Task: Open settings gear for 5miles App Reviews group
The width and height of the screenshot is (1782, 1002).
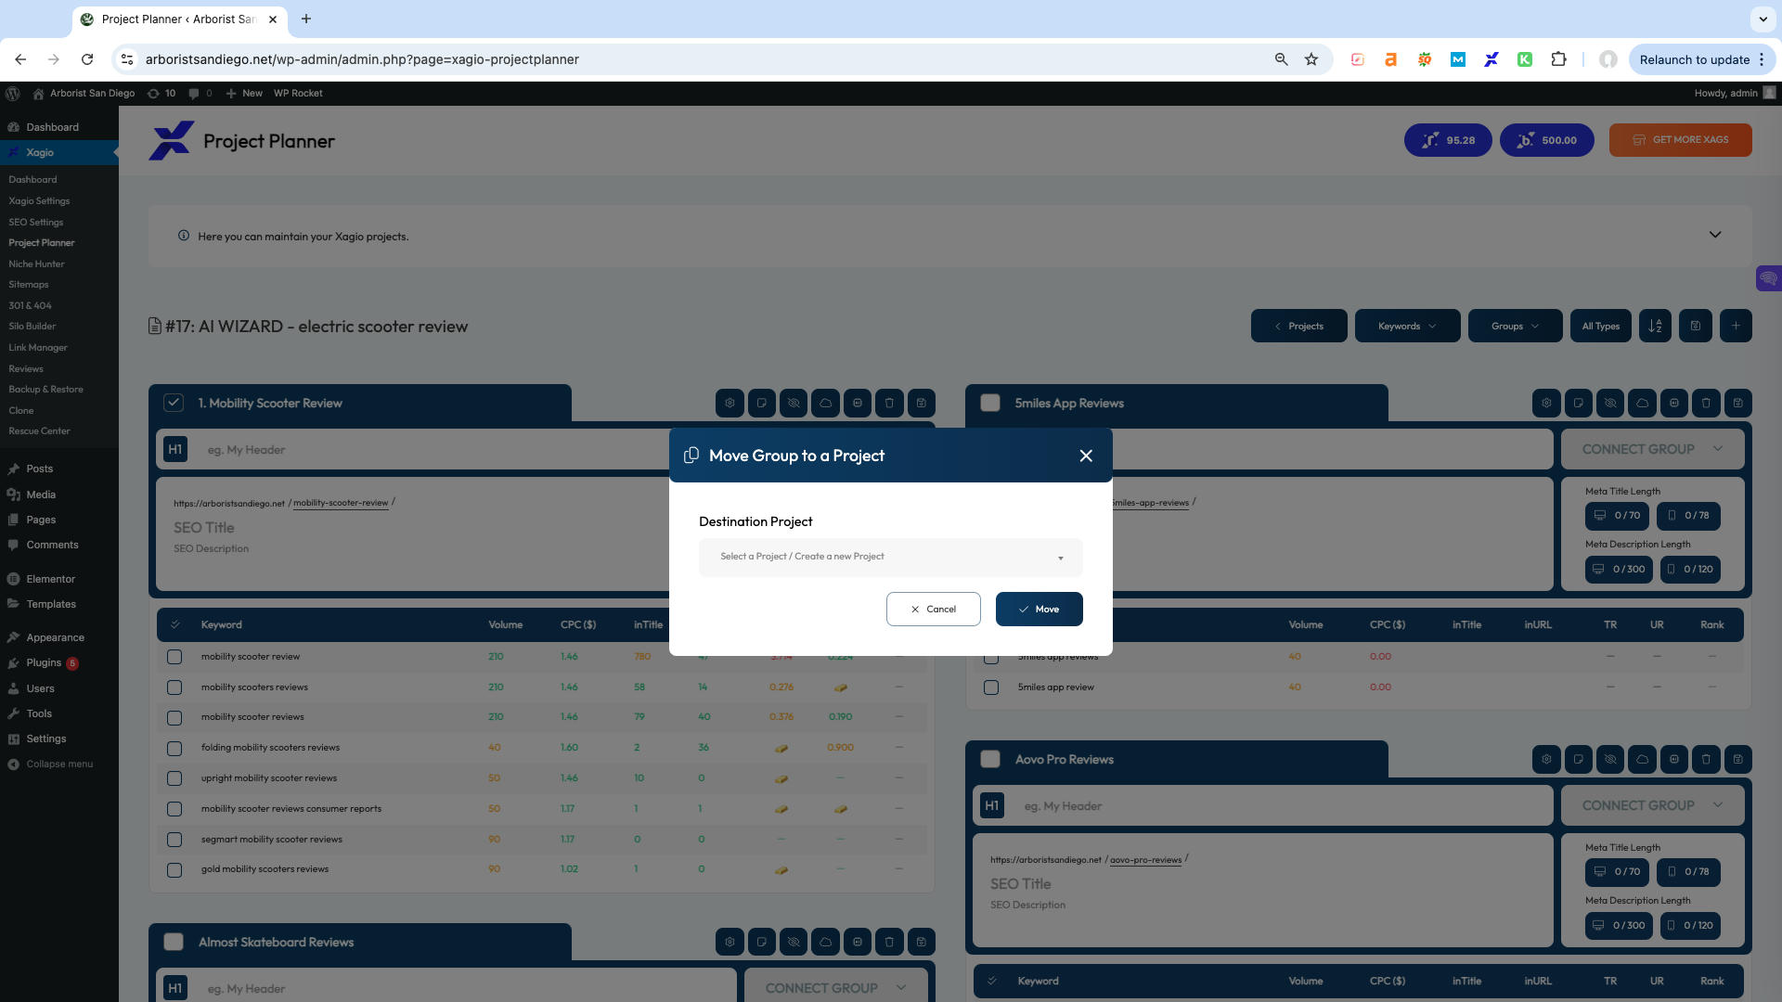Action: click(1546, 403)
